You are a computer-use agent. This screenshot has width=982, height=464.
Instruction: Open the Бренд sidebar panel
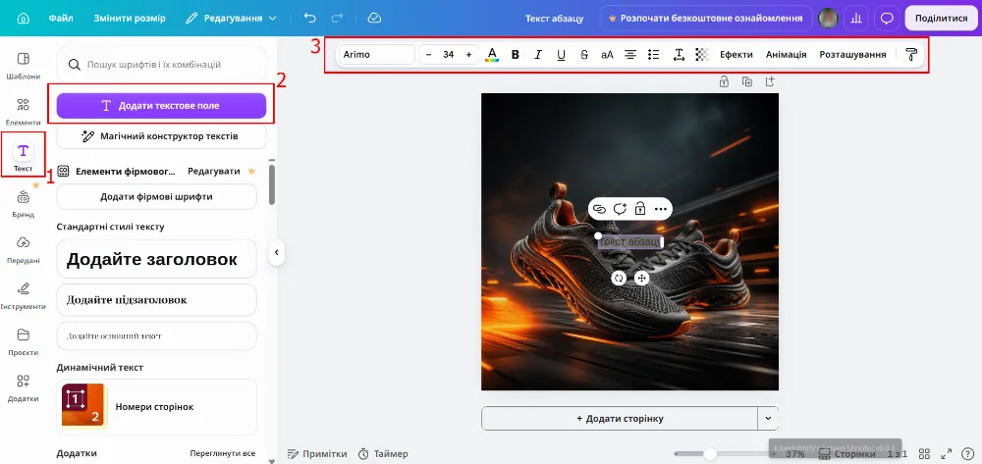tap(24, 204)
